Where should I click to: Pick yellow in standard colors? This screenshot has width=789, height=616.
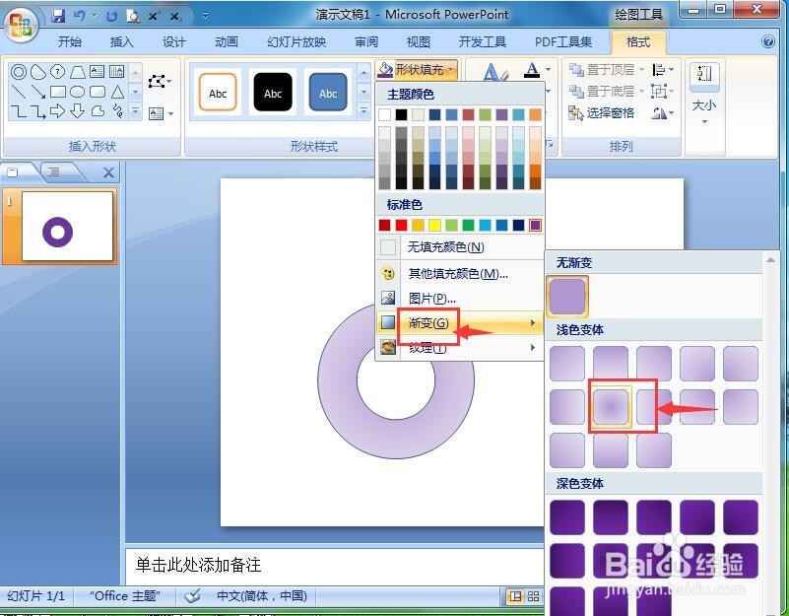click(x=434, y=225)
